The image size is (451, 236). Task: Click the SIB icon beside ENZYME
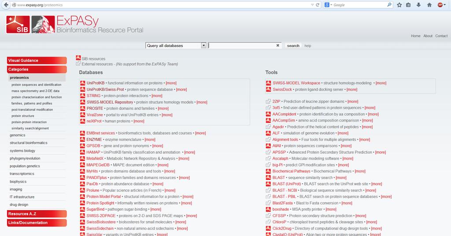[x=82, y=139]
